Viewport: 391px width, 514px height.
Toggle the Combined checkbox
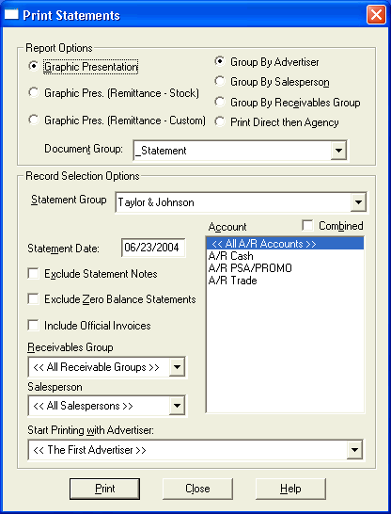307,226
